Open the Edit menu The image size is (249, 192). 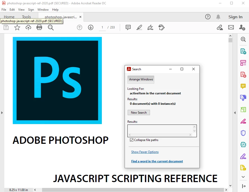pos(12,10)
